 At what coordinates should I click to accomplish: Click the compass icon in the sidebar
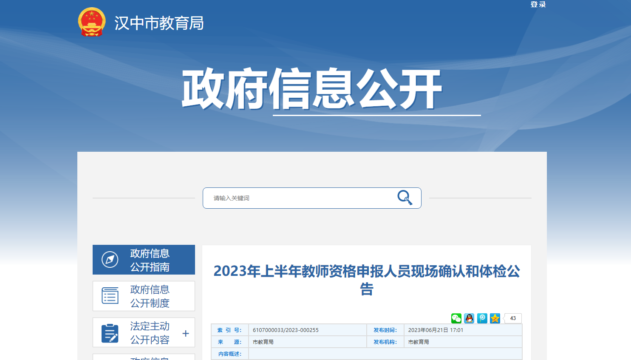click(110, 259)
